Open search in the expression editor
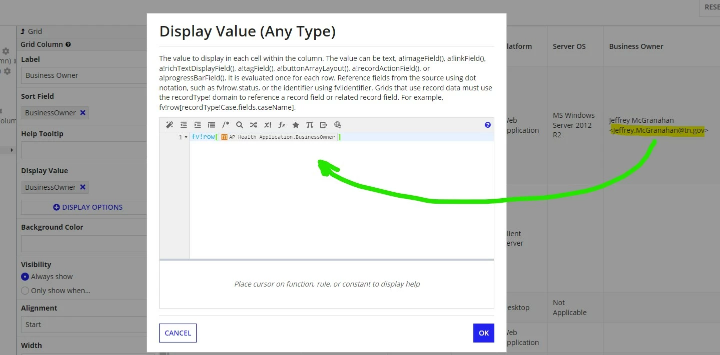 pyautogui.click(x=240, y=125)
